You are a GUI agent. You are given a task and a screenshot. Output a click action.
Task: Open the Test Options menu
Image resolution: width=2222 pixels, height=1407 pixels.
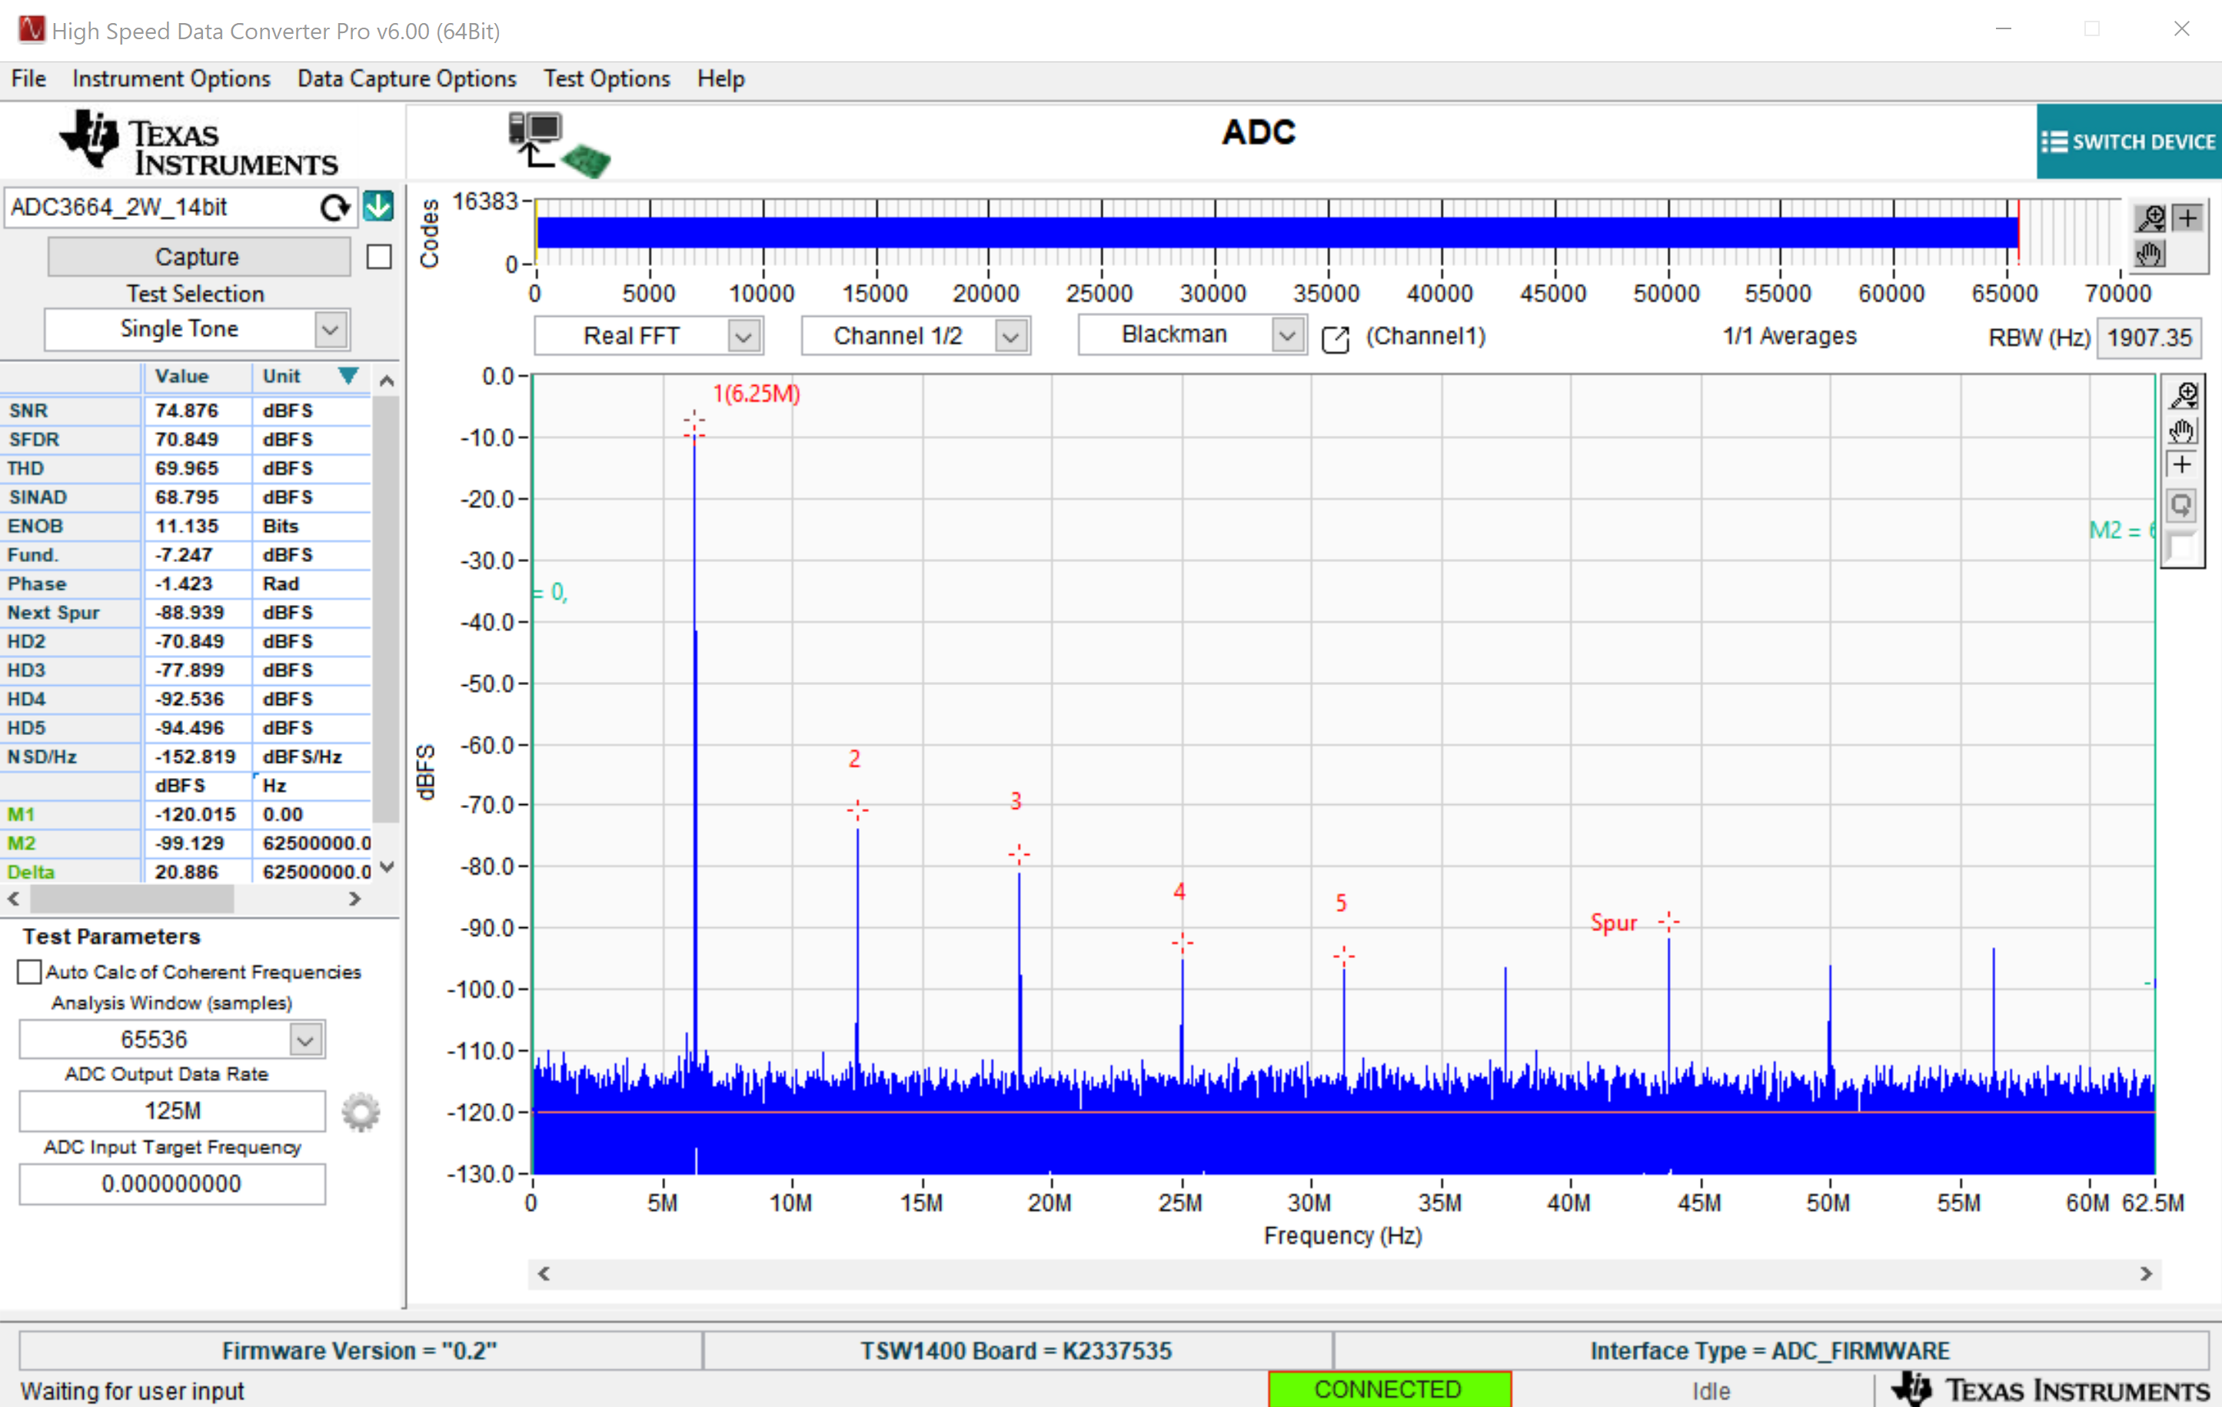pos(607,78)
